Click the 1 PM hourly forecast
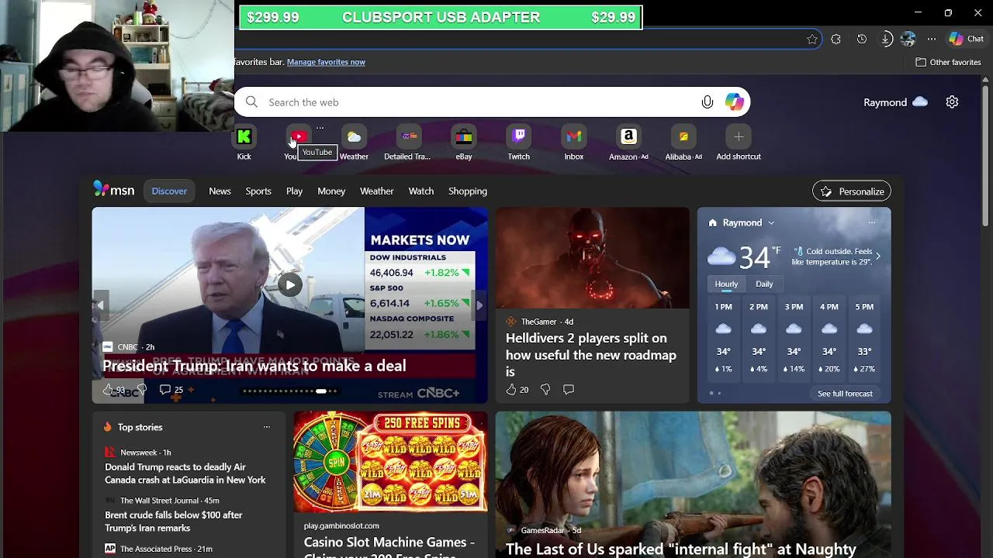993x558 pixels. click(723, 339)
